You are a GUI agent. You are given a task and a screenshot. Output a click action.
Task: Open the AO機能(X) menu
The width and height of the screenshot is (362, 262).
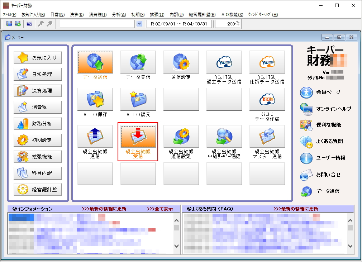pyautogui.click(x=232, y=15)
